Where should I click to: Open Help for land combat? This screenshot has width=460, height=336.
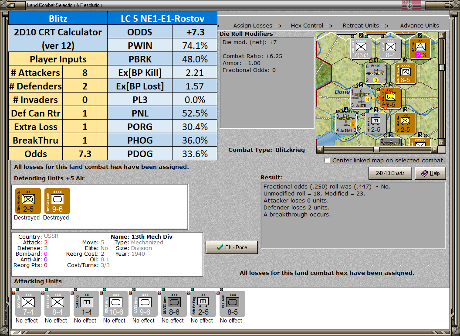(430, 173)
